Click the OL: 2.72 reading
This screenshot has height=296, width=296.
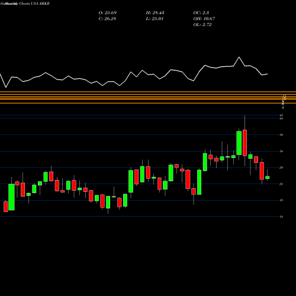click(x=202, y=25)
